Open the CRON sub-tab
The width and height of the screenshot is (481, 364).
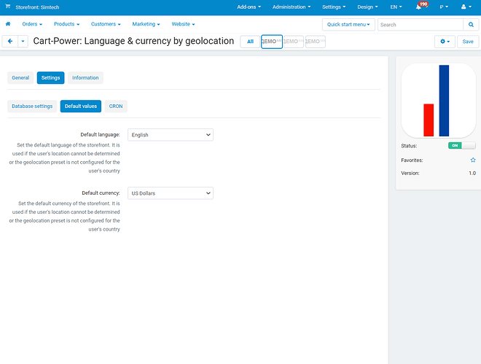116,107
